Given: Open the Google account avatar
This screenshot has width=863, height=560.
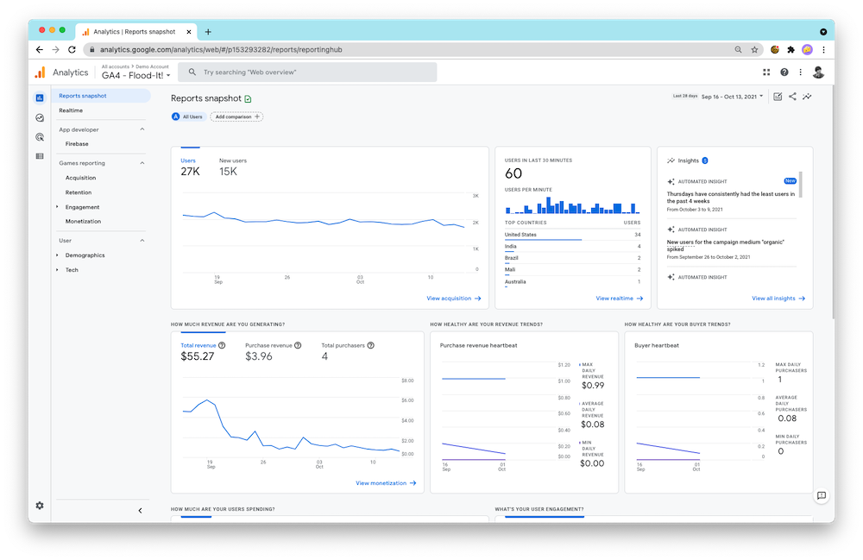Looking at the screenshot, I should 818,72.
